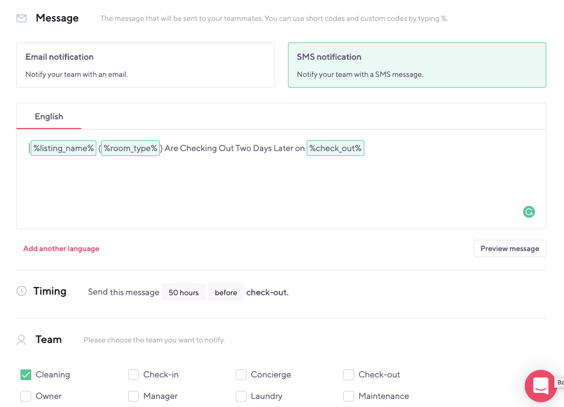Screen dimensions: 564x407
Task: Click the Add another language link
Action: (61, 248)
